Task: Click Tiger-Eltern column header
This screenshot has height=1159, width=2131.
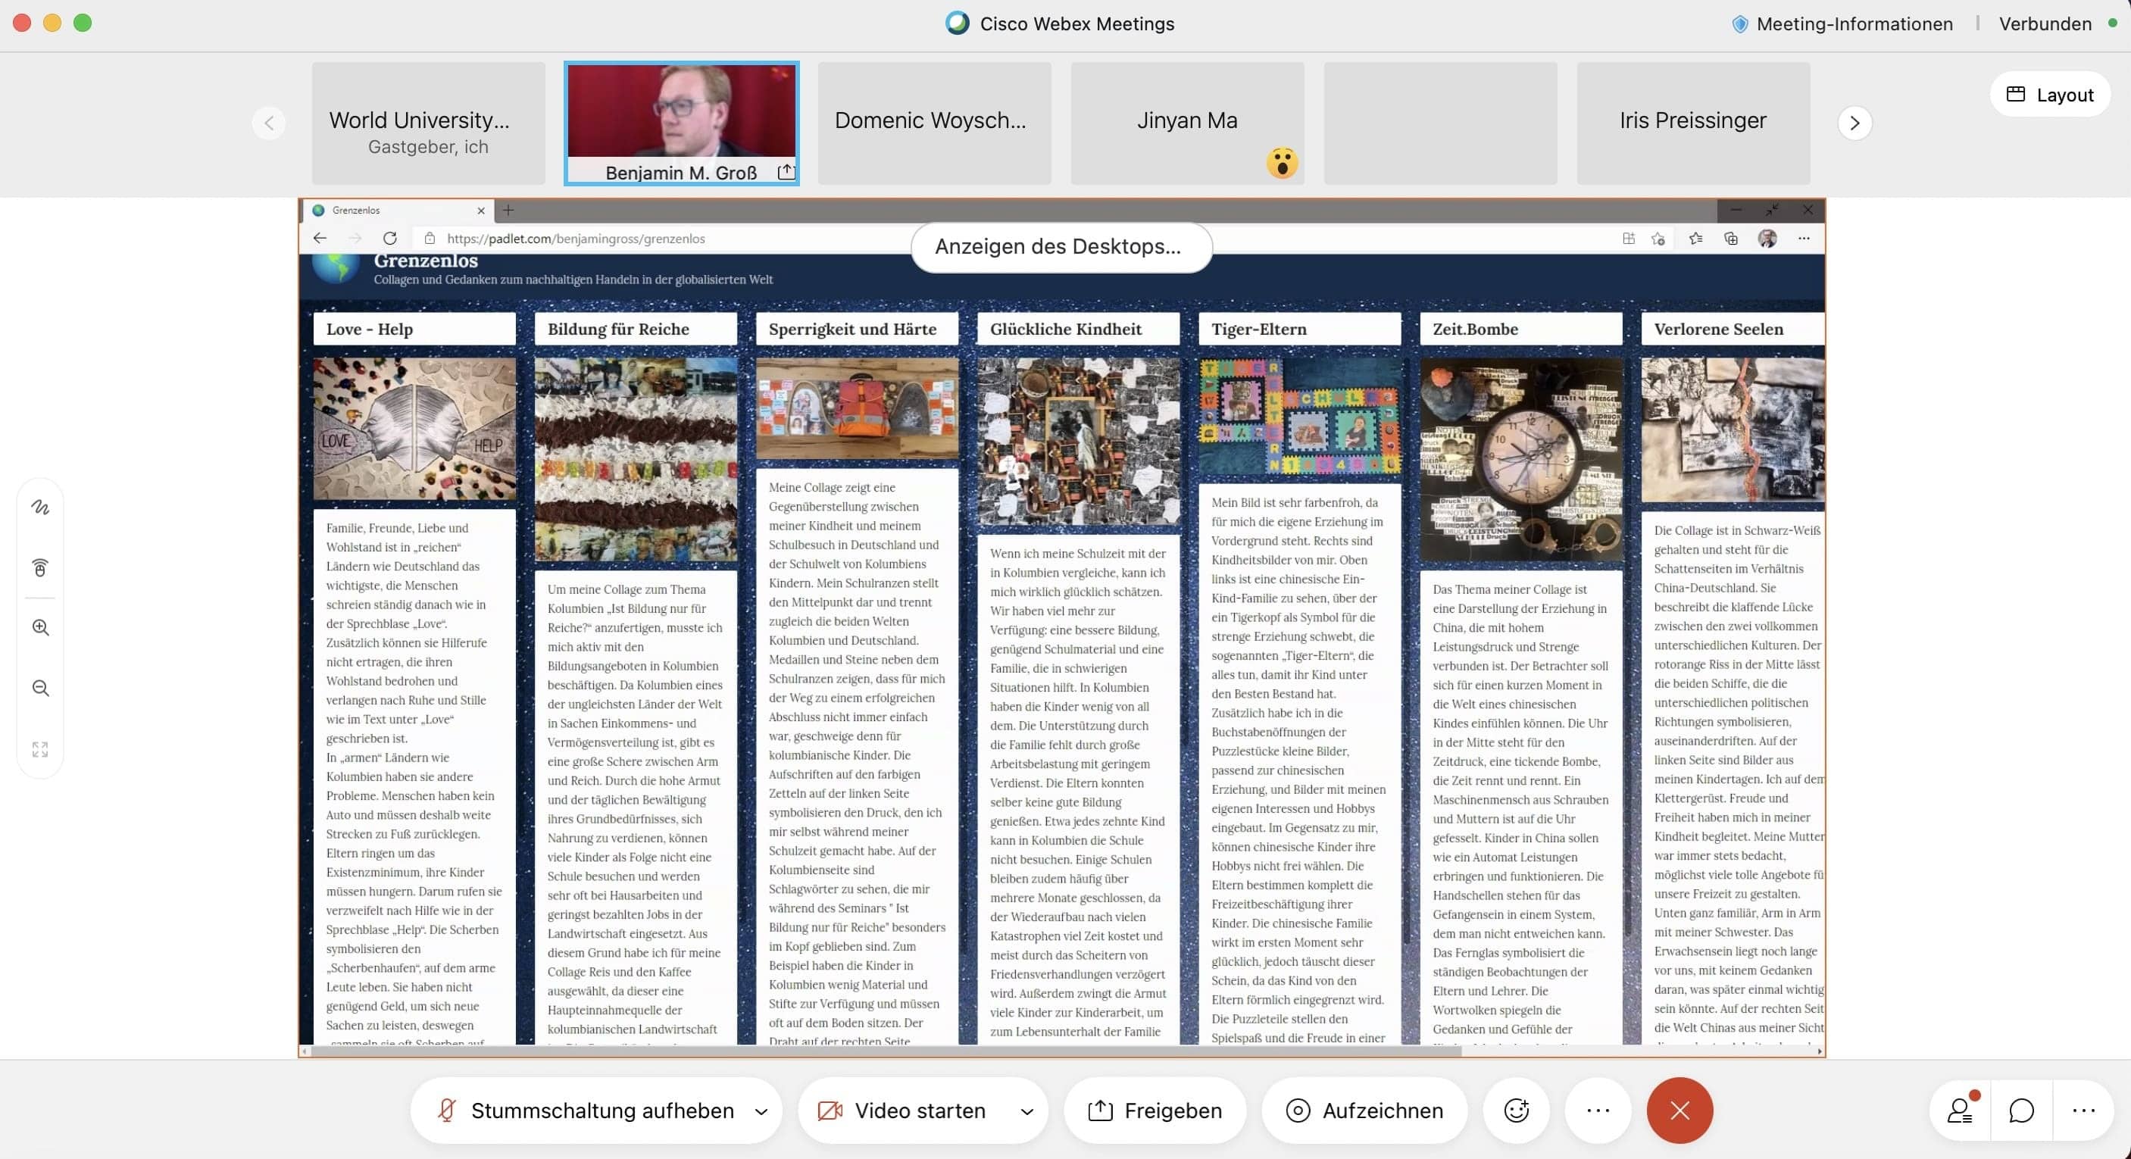Action: pyautogui.click(x=1300, y=329)
